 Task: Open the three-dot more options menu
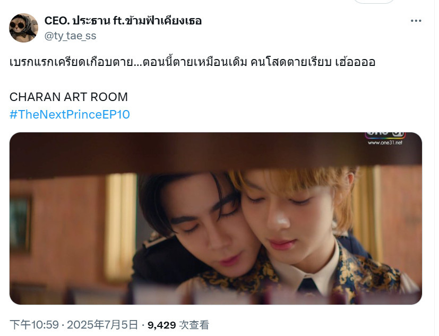(416, 21)
